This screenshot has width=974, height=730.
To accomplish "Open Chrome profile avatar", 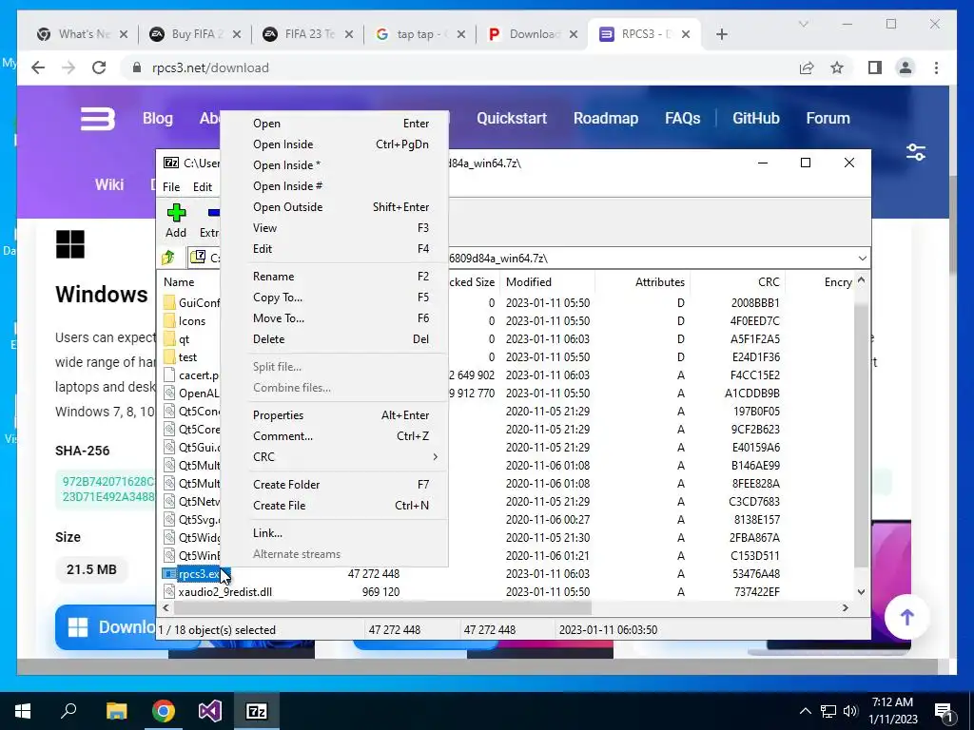I will coord(906,67).
